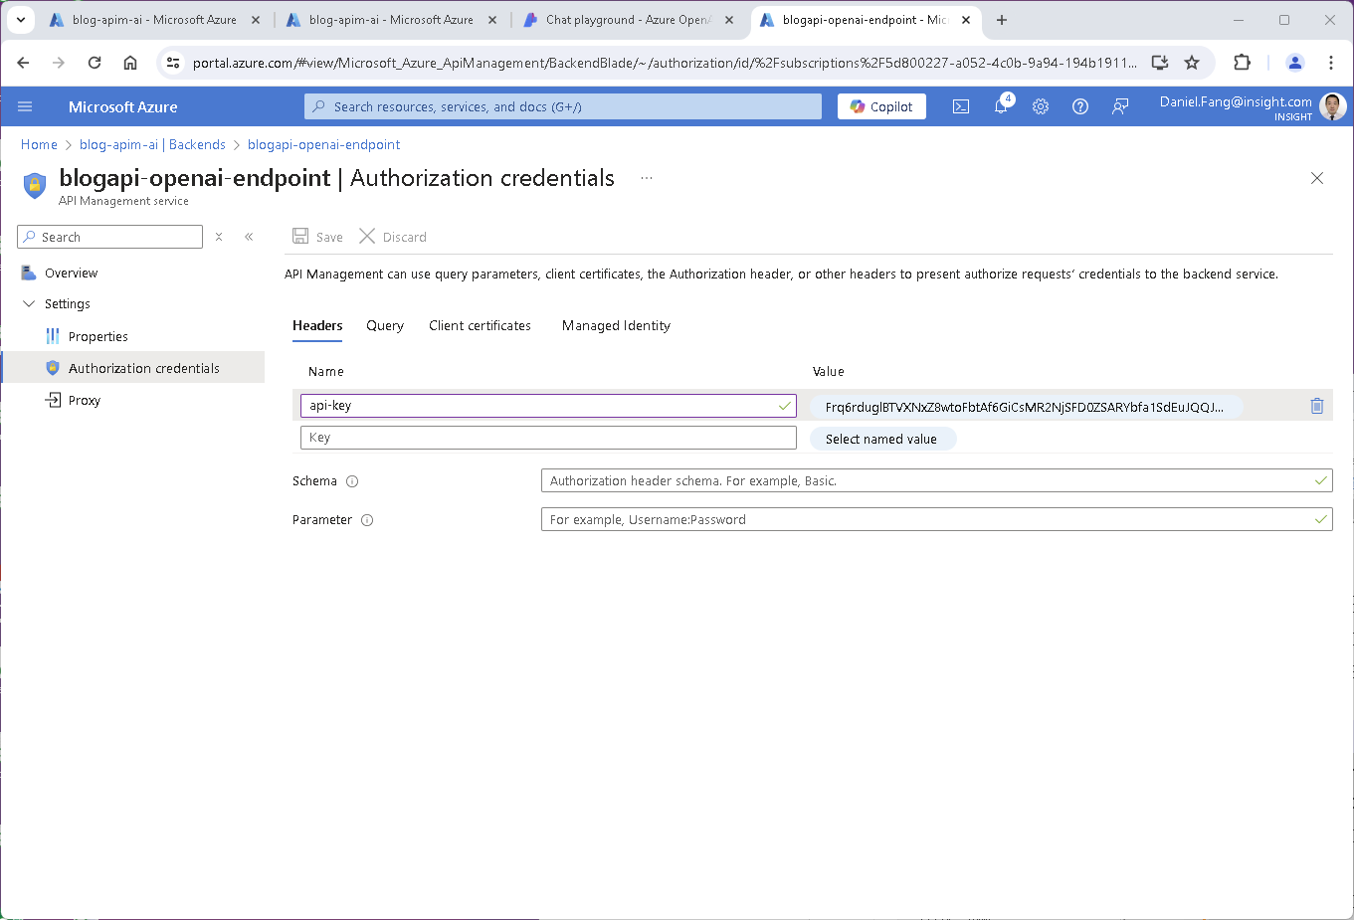
Task: Go to Home breadcrumb
Action: (39, 145)
